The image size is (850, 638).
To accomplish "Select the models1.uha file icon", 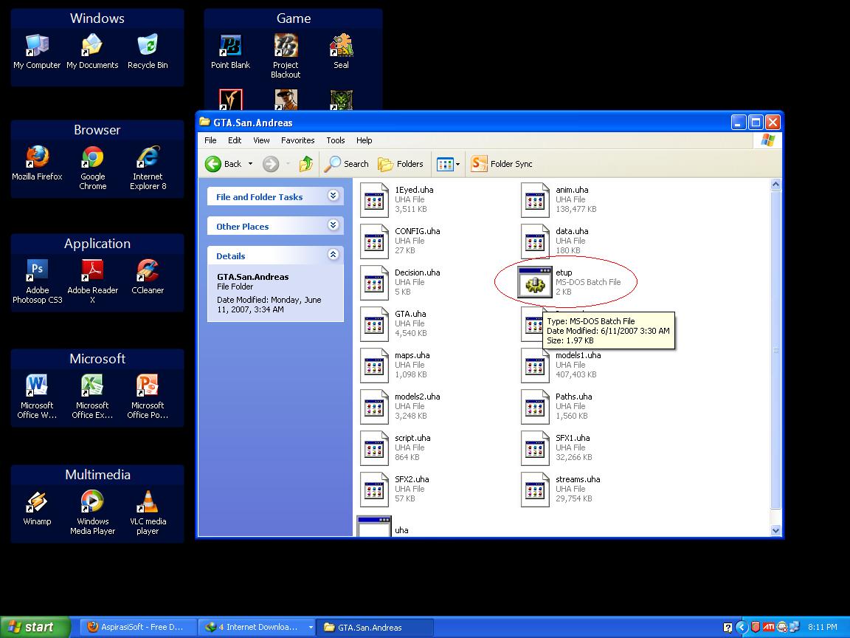I will pos(535,366).
